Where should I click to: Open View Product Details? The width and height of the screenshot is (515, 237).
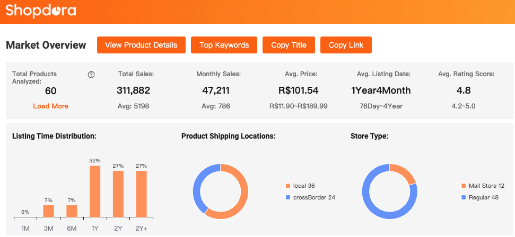(x=141, y=45)
